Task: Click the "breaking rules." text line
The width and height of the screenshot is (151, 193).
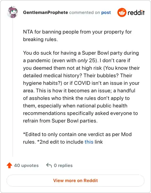Action: [40, 39]
